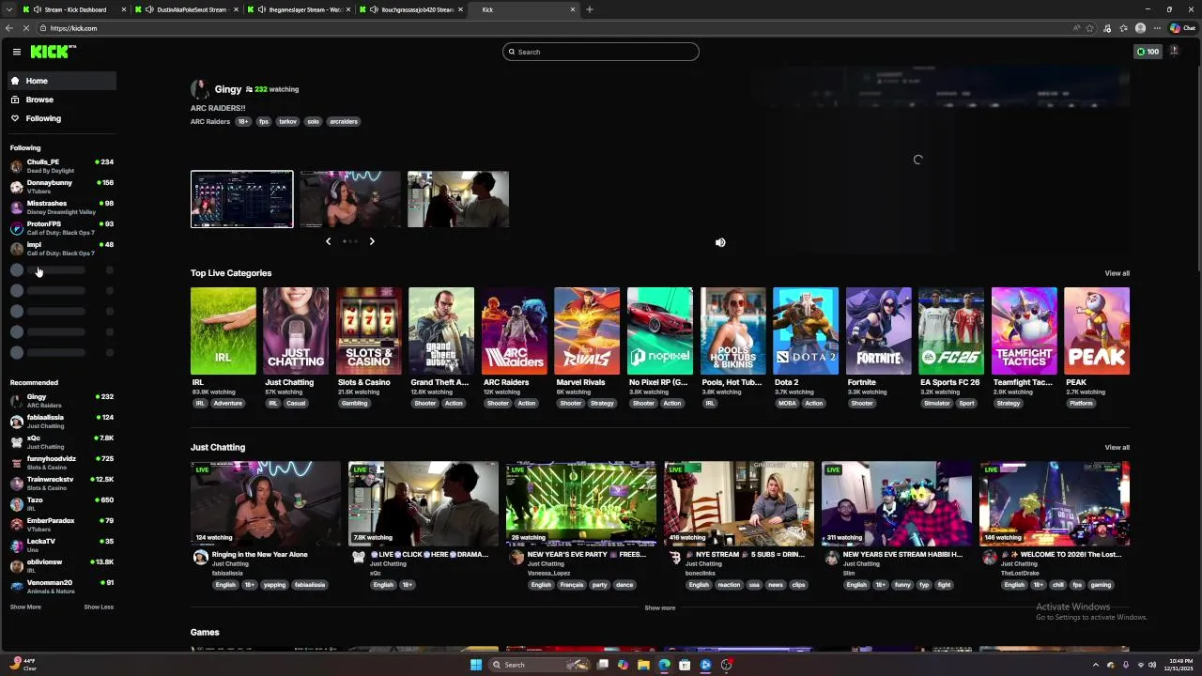This screenshot has height=676, width=1202.
Task: Click 'yapping' tag under fabiaalissia stream
Action: (274, 585)
